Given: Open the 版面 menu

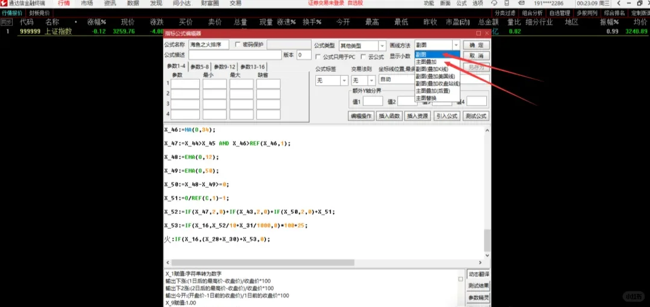Looking at the screenshot, I should click(445, 4).
